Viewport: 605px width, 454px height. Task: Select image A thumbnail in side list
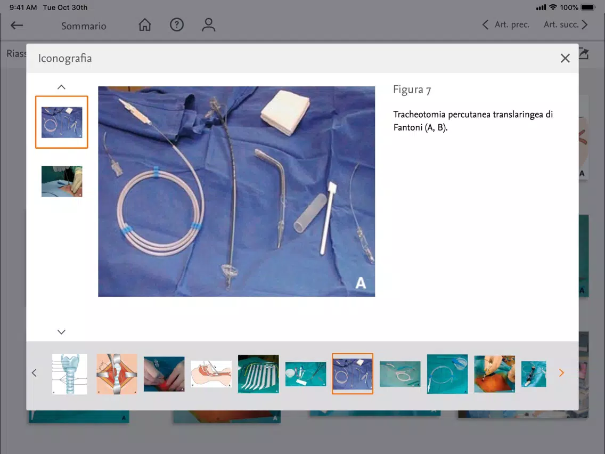coord(62,122)
